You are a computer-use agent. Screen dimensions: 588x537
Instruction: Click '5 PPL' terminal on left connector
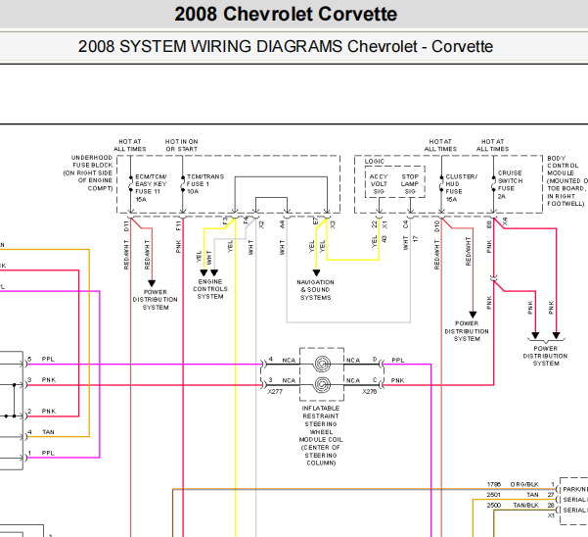tap(41, 360)
